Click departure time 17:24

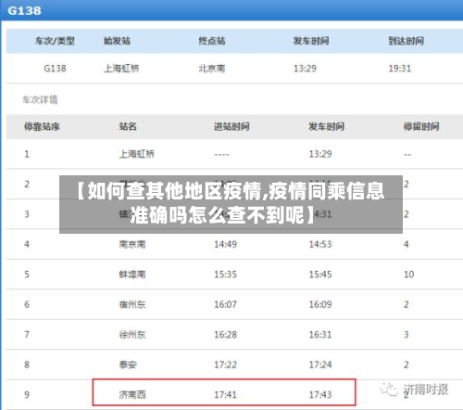click(x=320, y=365)
